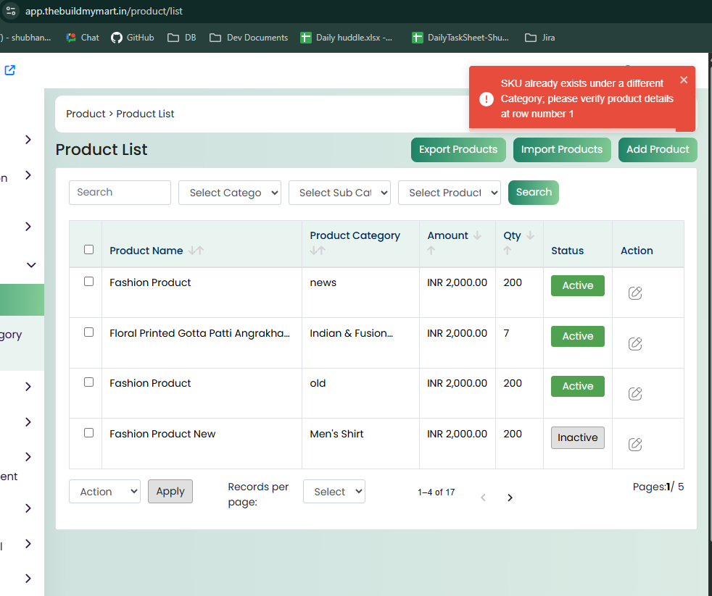Viewport: 712px width, 596px height.
Task: Sort Qty descending with down arrow
Action: tap(530, 235)
